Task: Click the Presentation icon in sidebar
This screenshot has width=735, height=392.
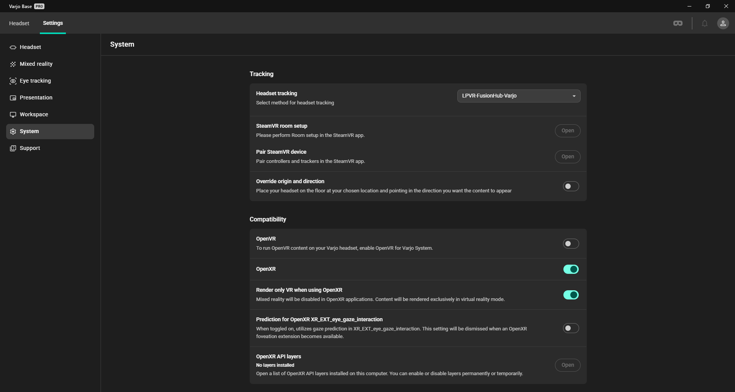Action: point(13,98)
